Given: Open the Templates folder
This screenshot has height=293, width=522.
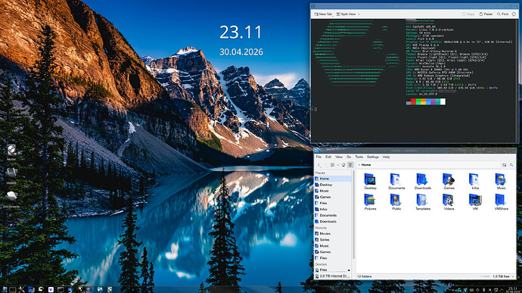Looking at the screenshot, I should 423,202.
